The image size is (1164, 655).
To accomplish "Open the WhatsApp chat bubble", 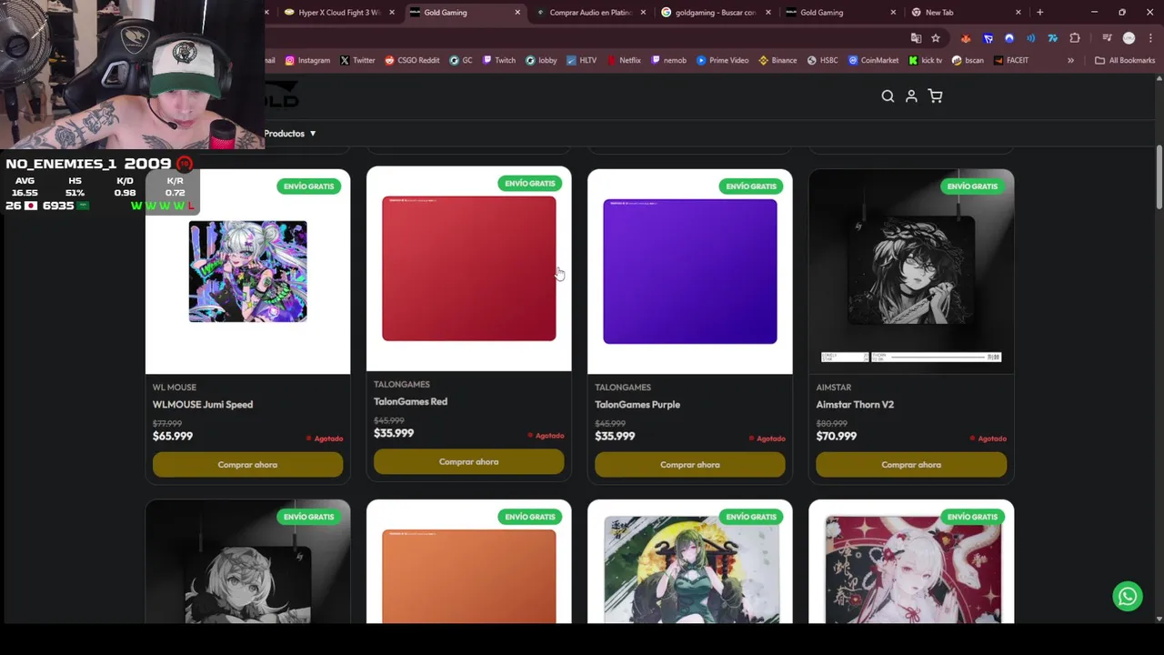I will point(1128,596).
